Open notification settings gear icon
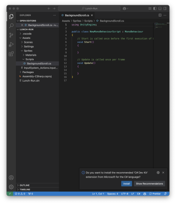Screen dimensions: 176x204 (158, 173)
